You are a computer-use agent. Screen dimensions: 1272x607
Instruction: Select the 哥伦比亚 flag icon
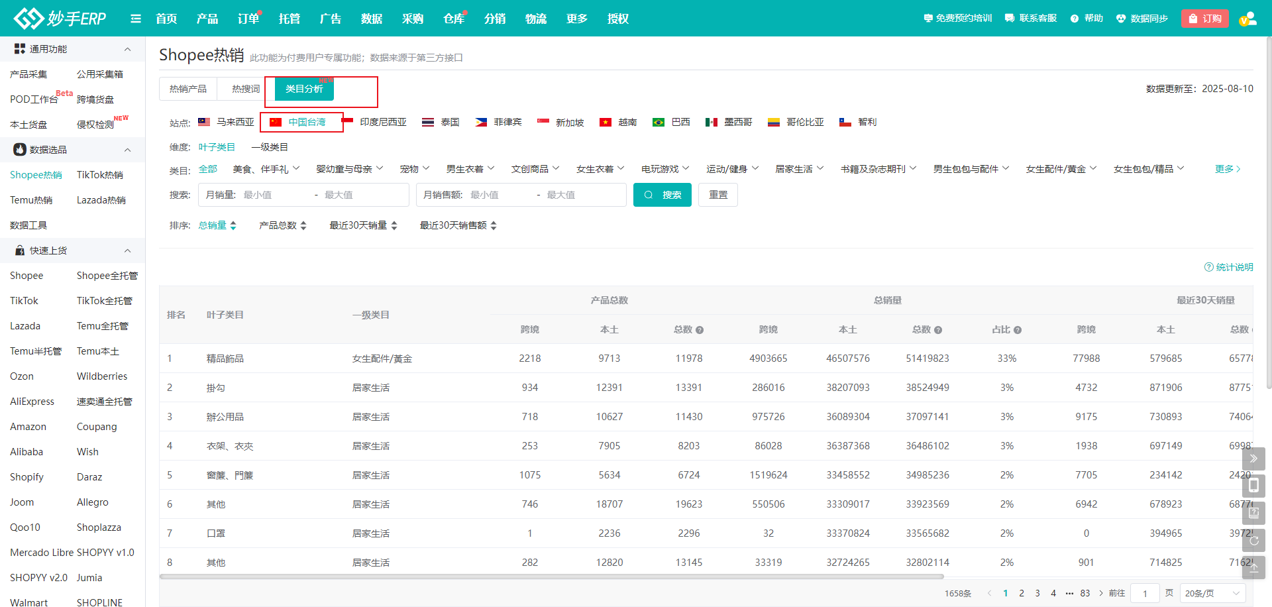tap(774, 122)
